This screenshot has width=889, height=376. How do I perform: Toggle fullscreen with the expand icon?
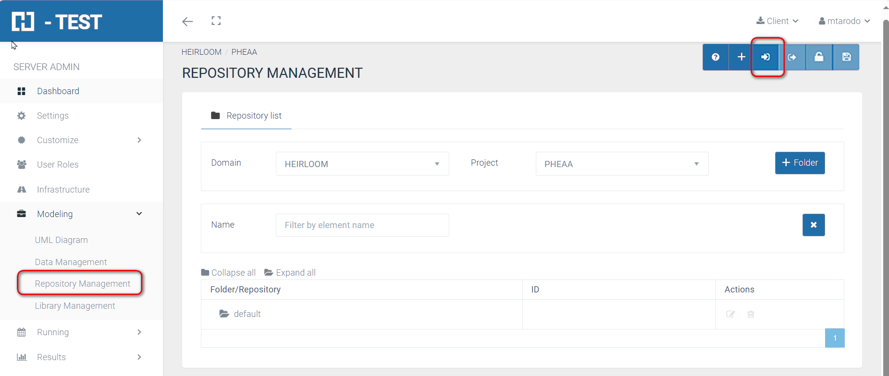point(216,21)
